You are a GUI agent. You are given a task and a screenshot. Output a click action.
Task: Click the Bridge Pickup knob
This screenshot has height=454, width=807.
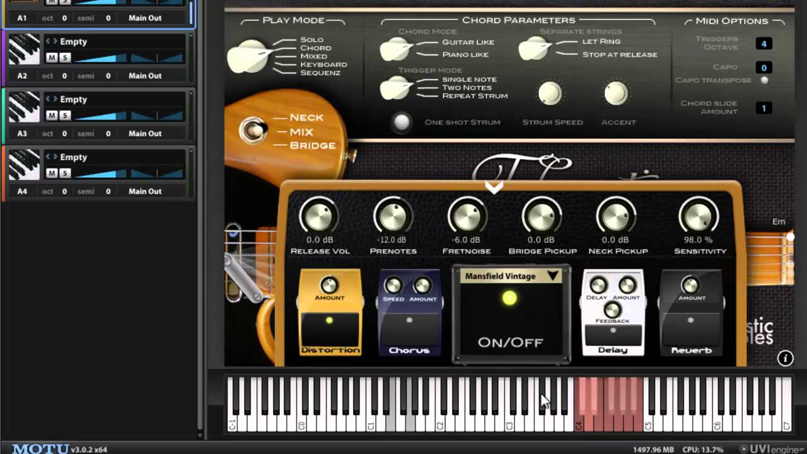coord(541,218)
